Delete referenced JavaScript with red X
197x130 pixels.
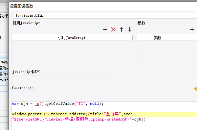(113, 29)
